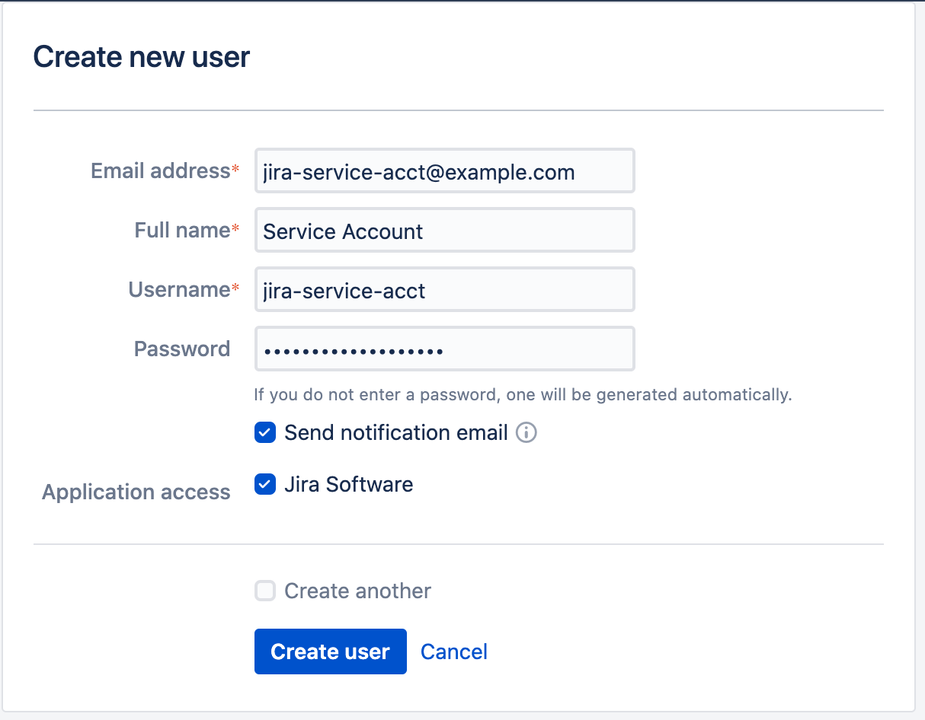Click the Create new user dialog title
925x720 pixels.
[141, 56]
